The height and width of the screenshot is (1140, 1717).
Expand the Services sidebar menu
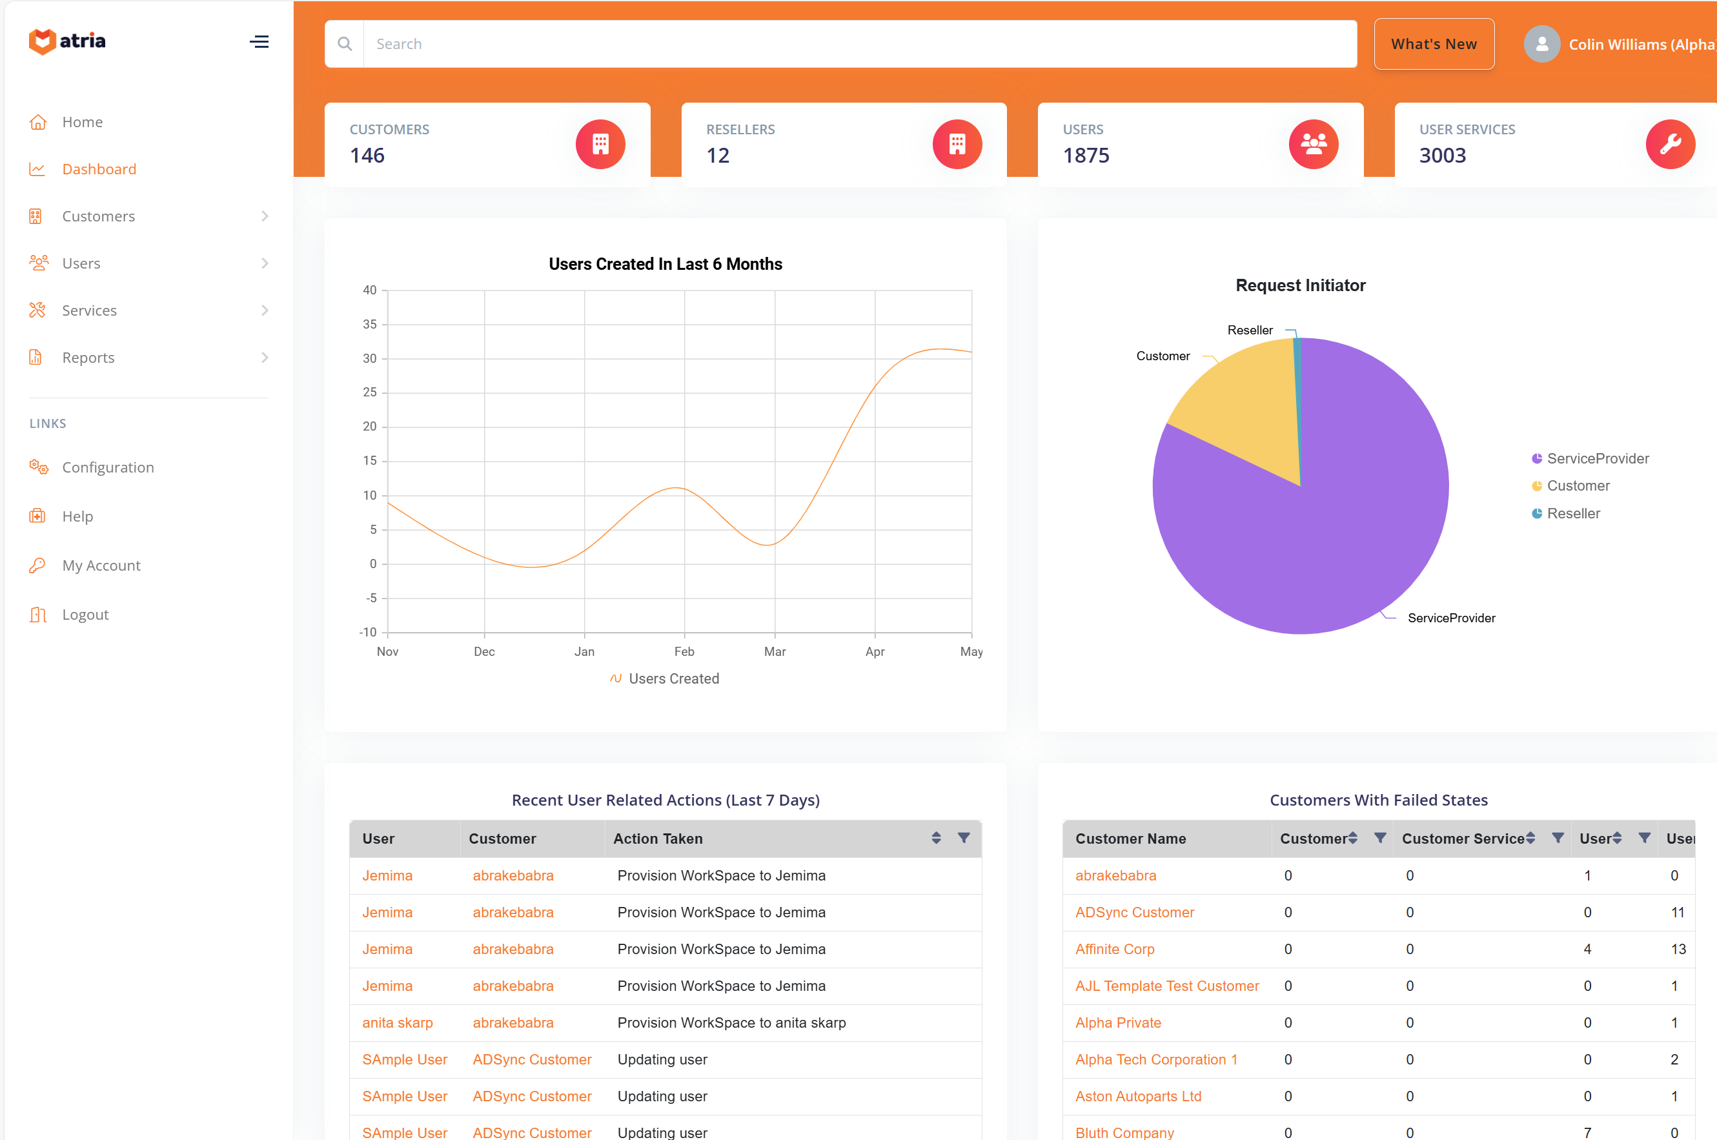[90, 310]
